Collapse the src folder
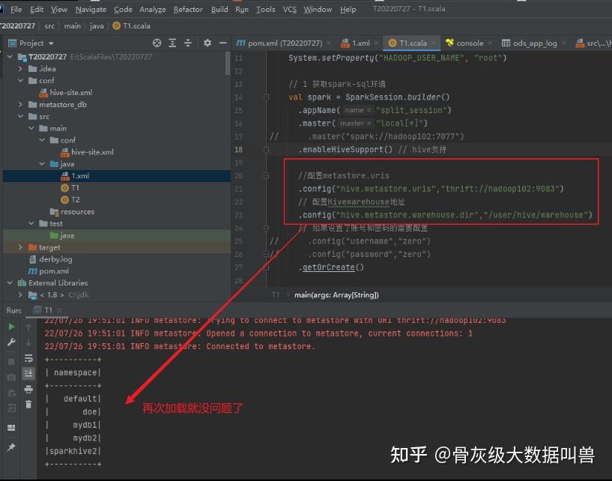612x481 pixels. 20,116
